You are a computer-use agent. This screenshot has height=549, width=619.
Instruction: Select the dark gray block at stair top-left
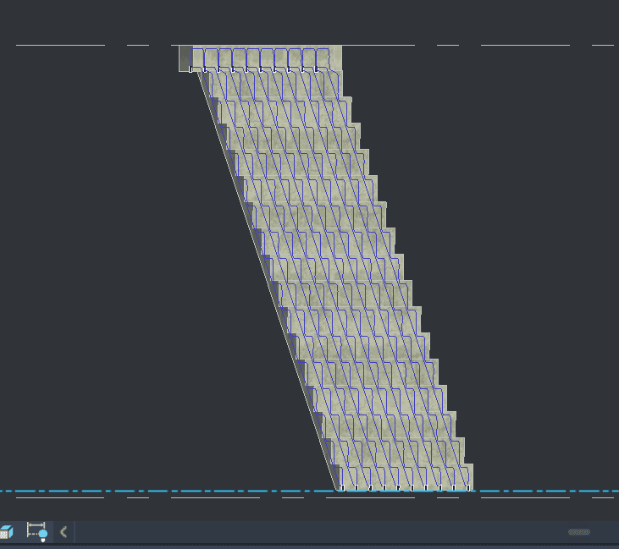pyautogui.click(x=185, y=58)
